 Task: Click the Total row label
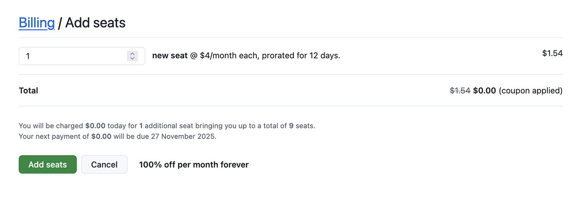(28, 91)
